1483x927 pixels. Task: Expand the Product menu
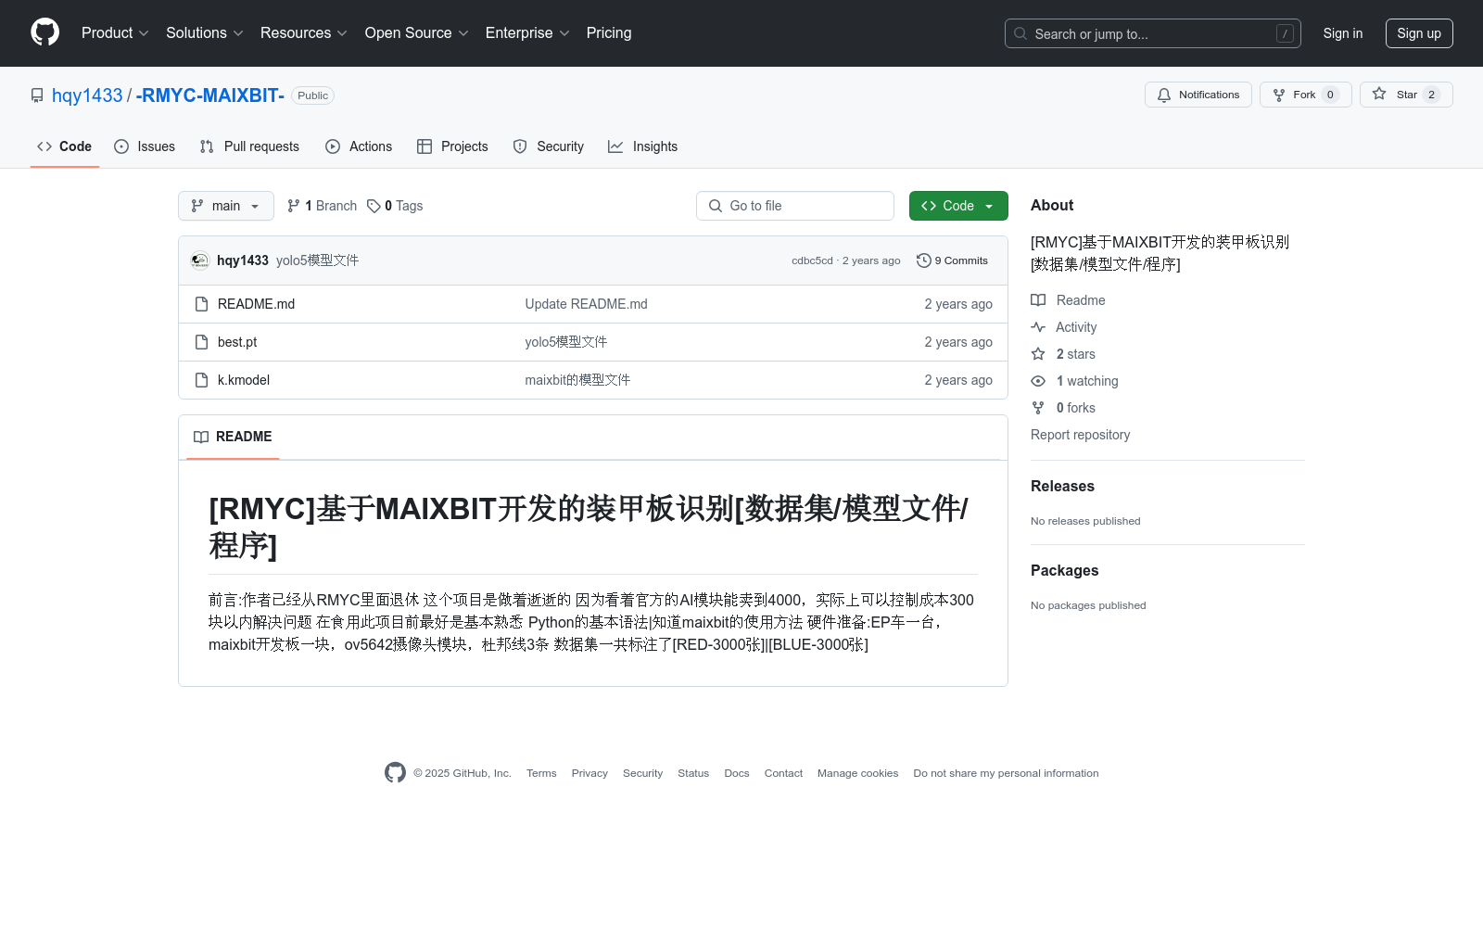[115, 32]
